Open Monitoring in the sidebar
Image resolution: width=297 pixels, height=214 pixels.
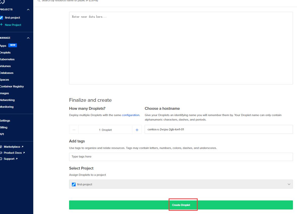pyautogui.click(x=7, y=107)
